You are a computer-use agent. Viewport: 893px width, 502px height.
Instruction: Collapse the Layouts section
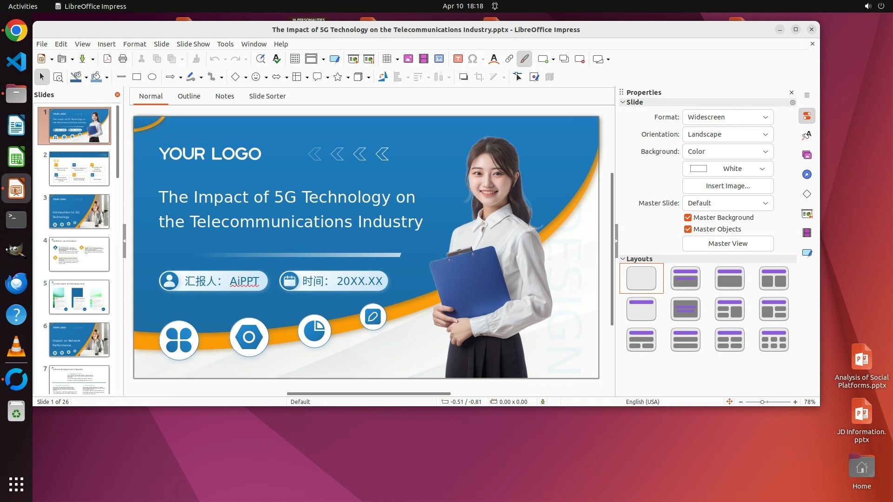pos(623,259)
